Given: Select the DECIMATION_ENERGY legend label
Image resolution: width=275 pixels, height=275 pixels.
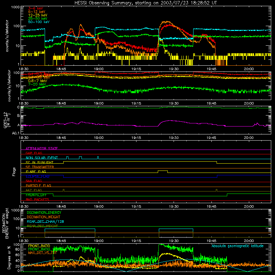Looking at the screenshot, I should [x=44, y=212].
